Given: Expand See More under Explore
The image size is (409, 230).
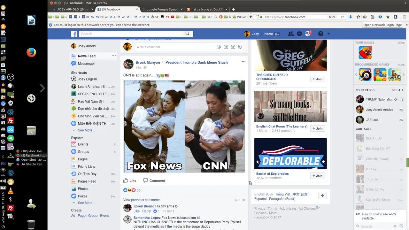Looking at the screenshot, I should [86, 203].
